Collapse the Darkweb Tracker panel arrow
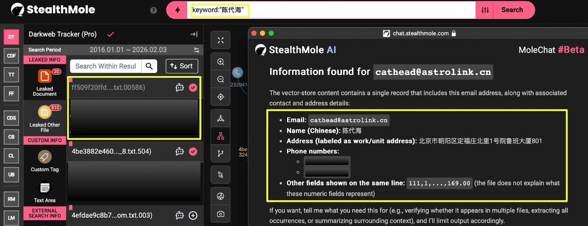This screenshot has height=226, width=588. (194, 34)
